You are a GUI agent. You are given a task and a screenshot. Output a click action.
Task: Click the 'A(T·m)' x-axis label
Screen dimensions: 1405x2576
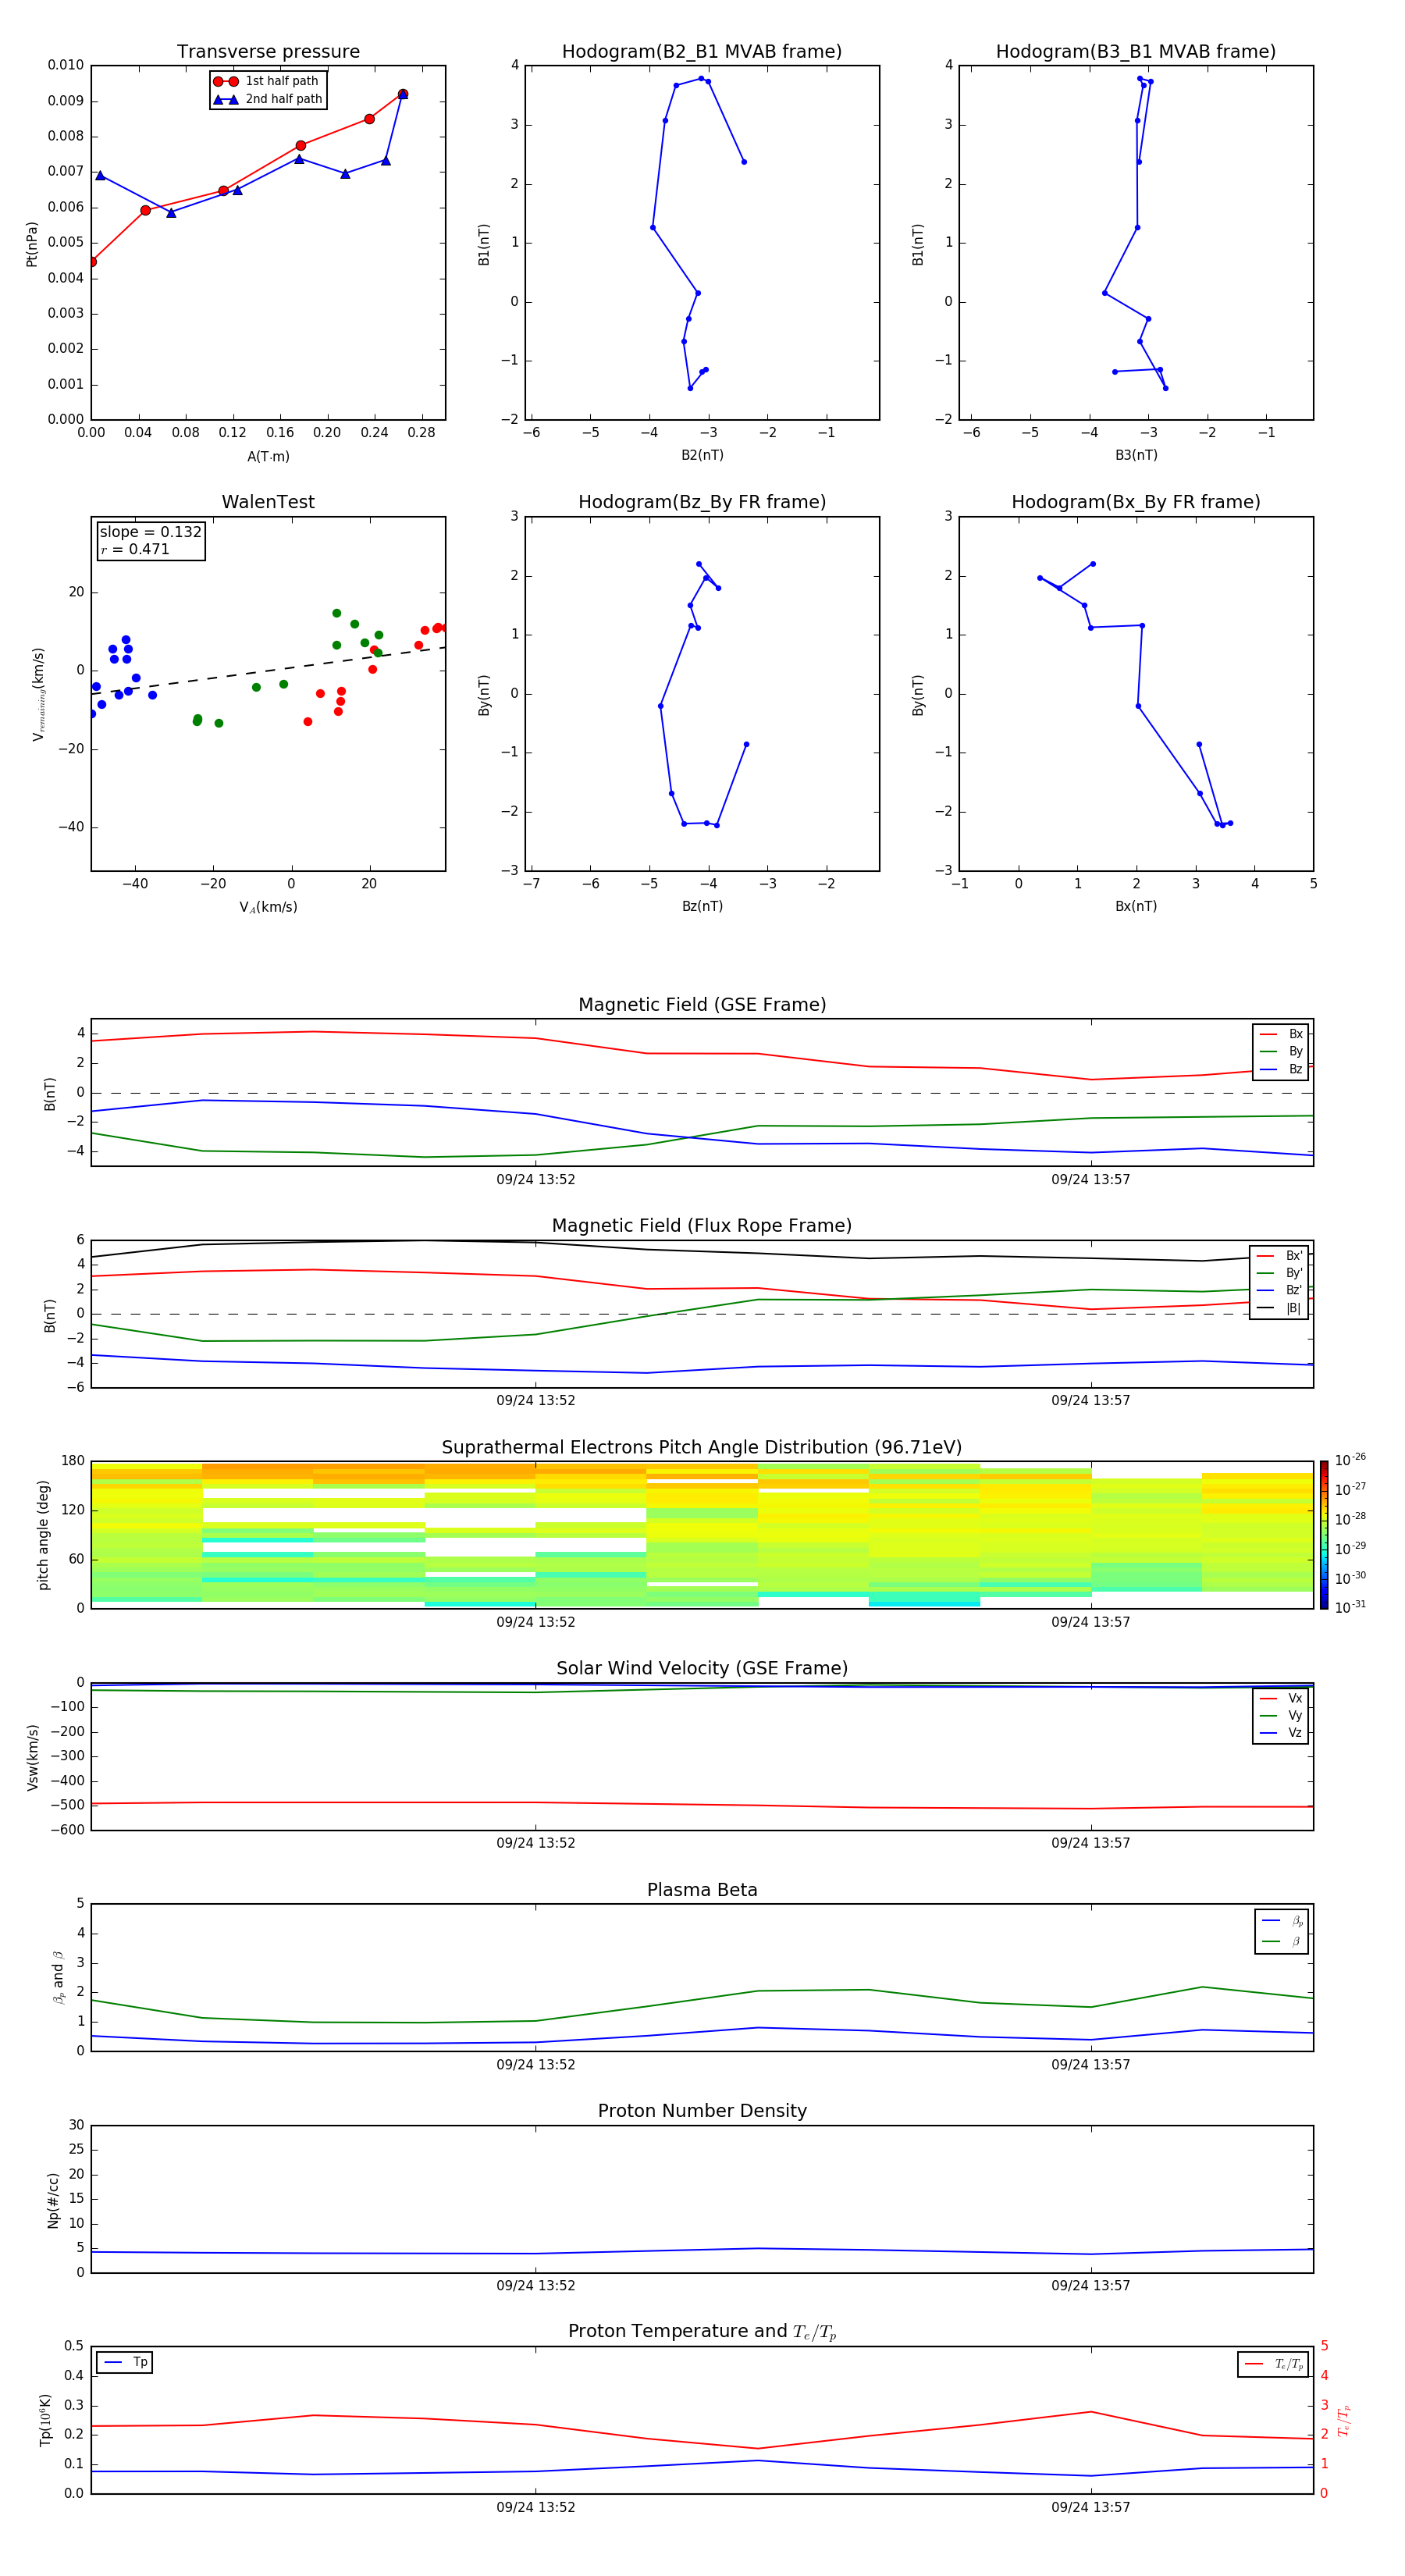[x=268, y=457]
